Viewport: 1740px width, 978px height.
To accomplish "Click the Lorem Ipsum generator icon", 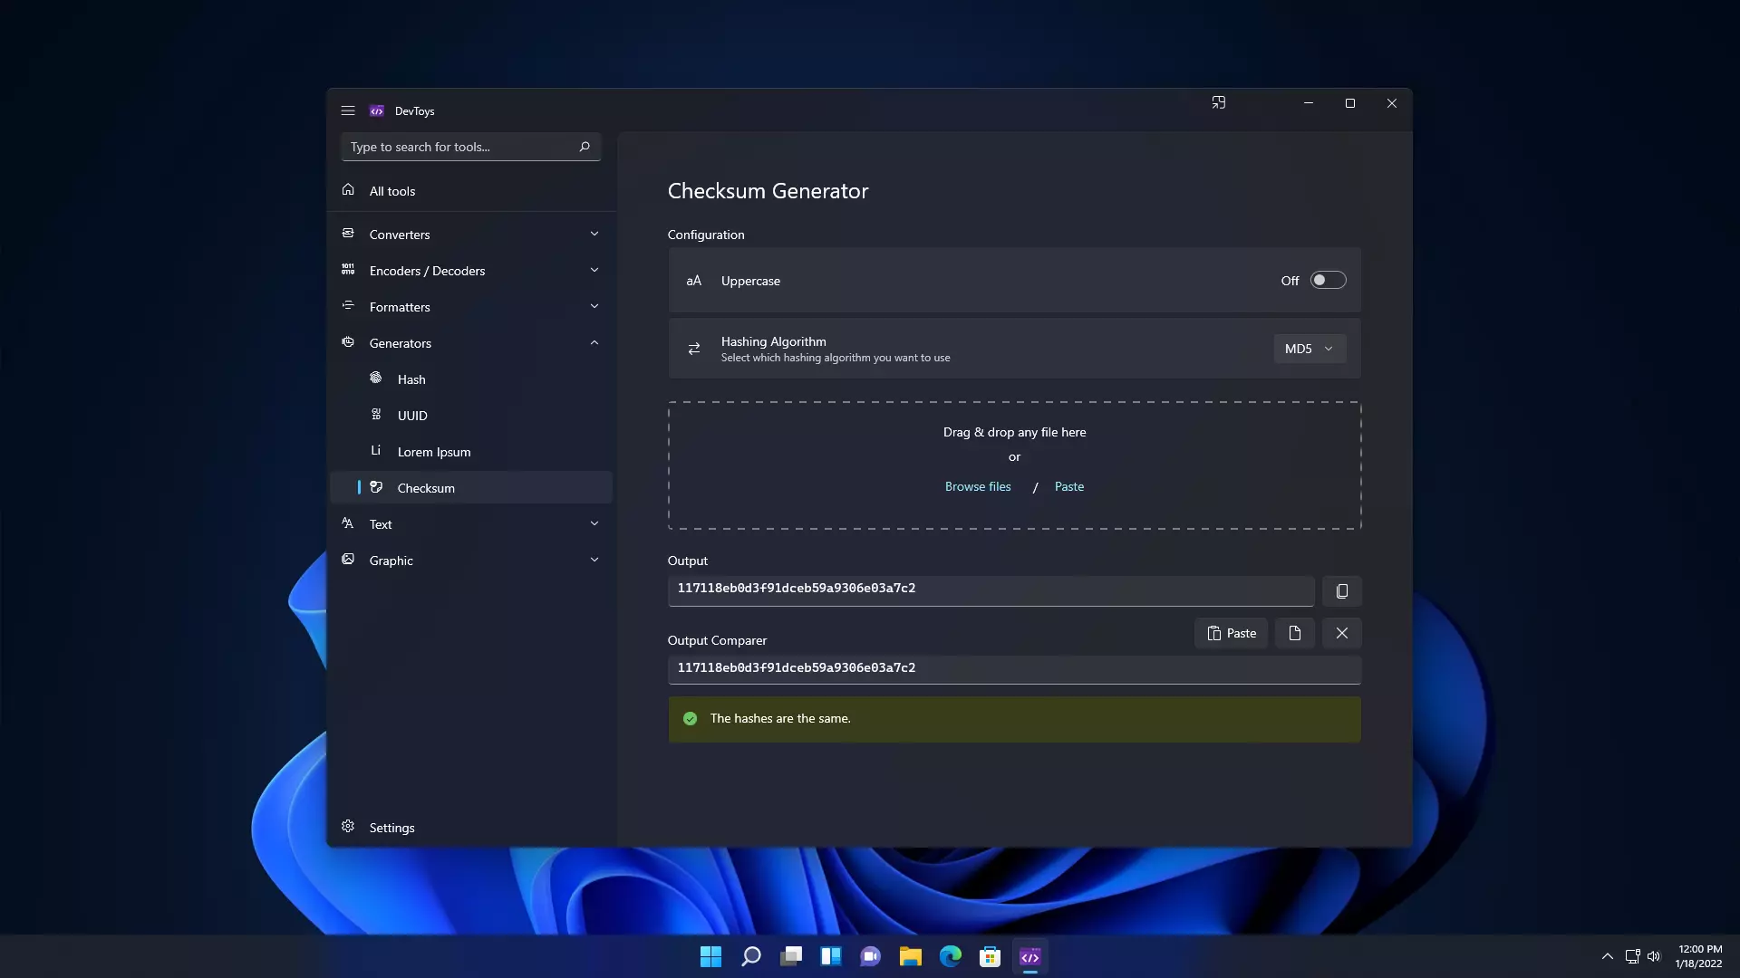I will 376,450.
